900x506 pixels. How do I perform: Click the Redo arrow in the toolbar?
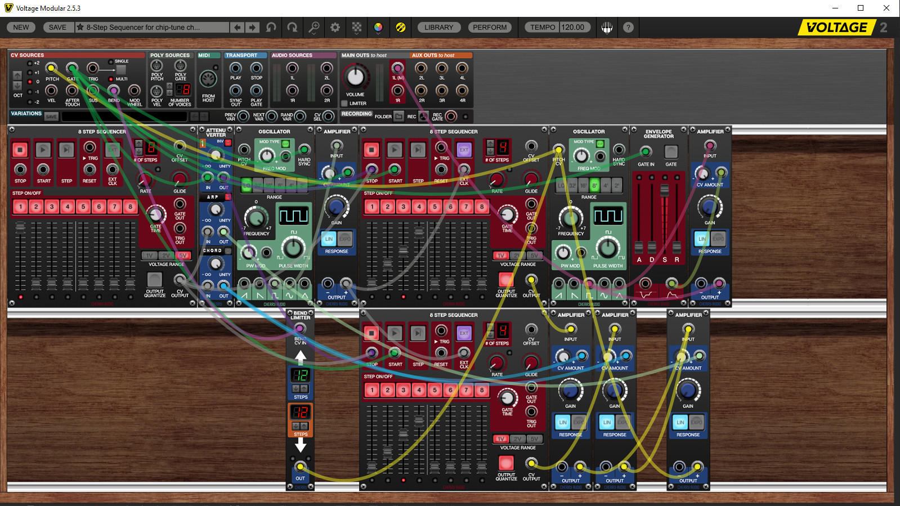[292, 27]
